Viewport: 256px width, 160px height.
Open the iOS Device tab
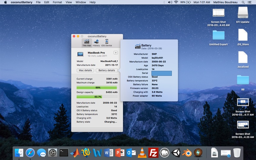tap(107, 43)
